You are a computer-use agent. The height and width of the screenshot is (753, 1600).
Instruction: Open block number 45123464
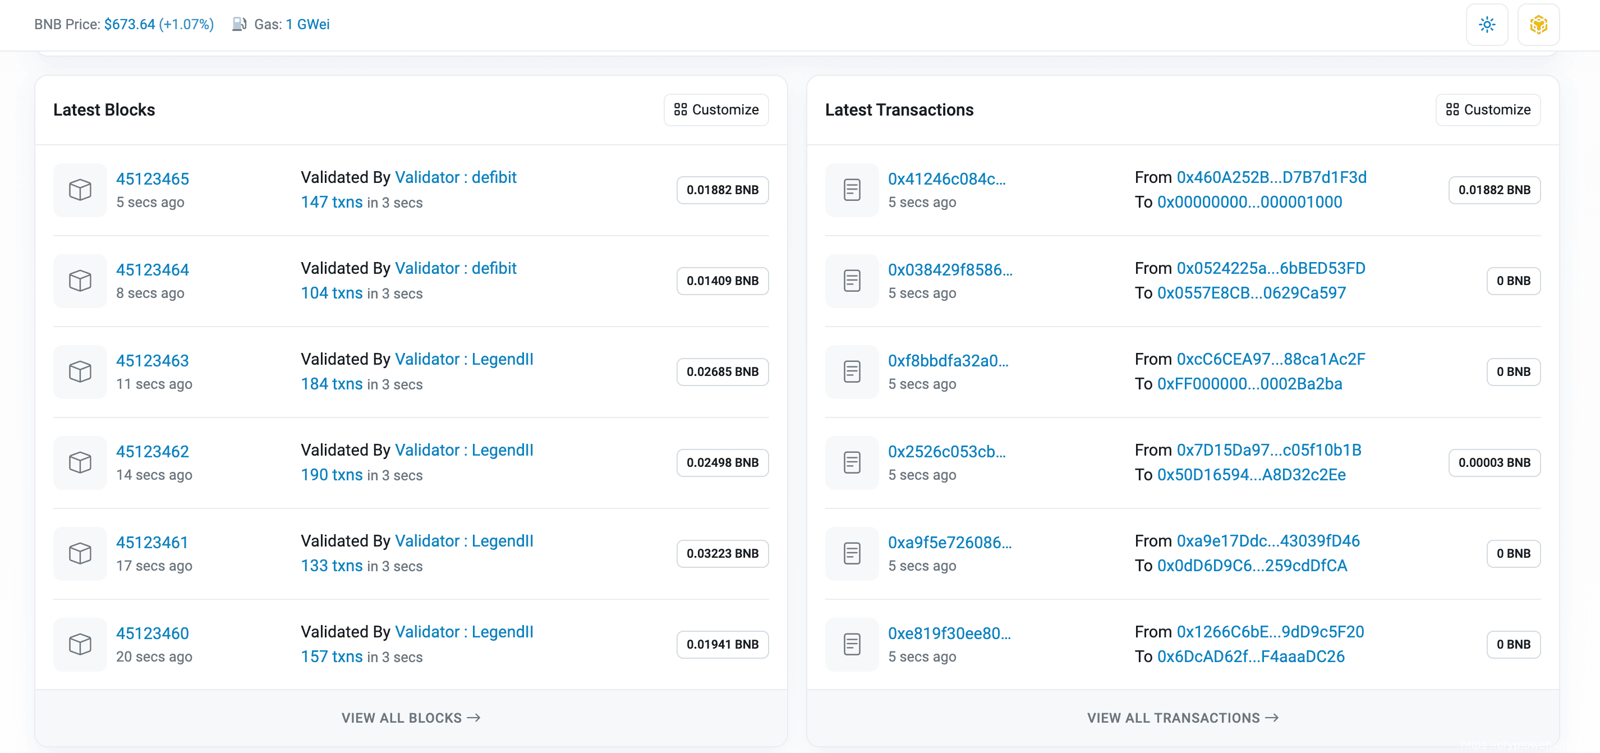pyautogui.click(x=152, y=270)
